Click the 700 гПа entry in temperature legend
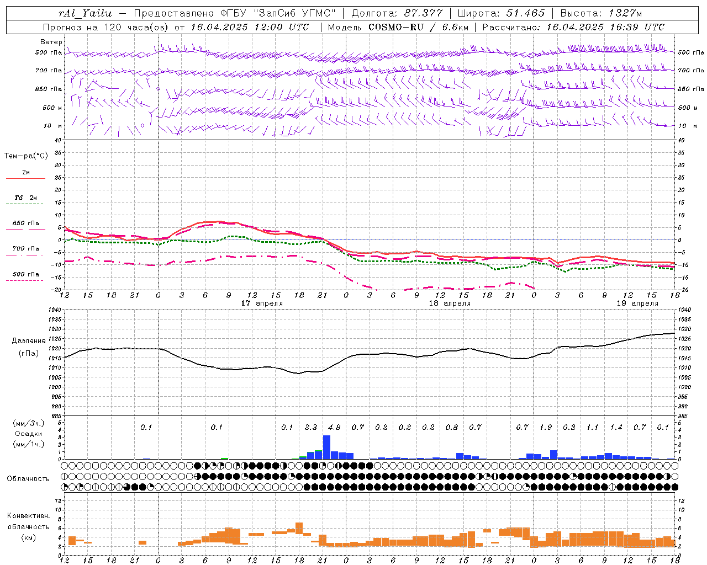Image resolution: width=707 pixels, height=565 pixels. point(26,248)
